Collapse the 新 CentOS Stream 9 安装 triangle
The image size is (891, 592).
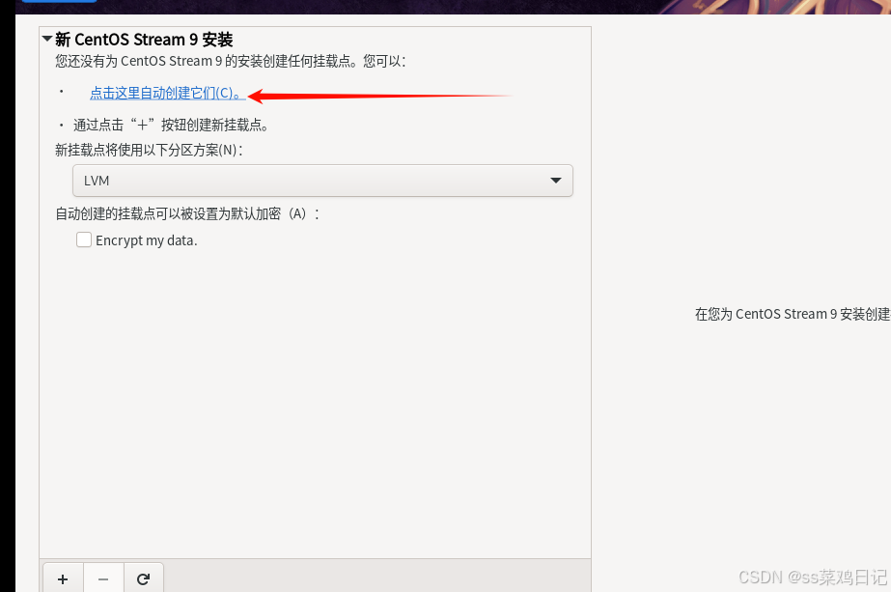(x=47, y=40)
